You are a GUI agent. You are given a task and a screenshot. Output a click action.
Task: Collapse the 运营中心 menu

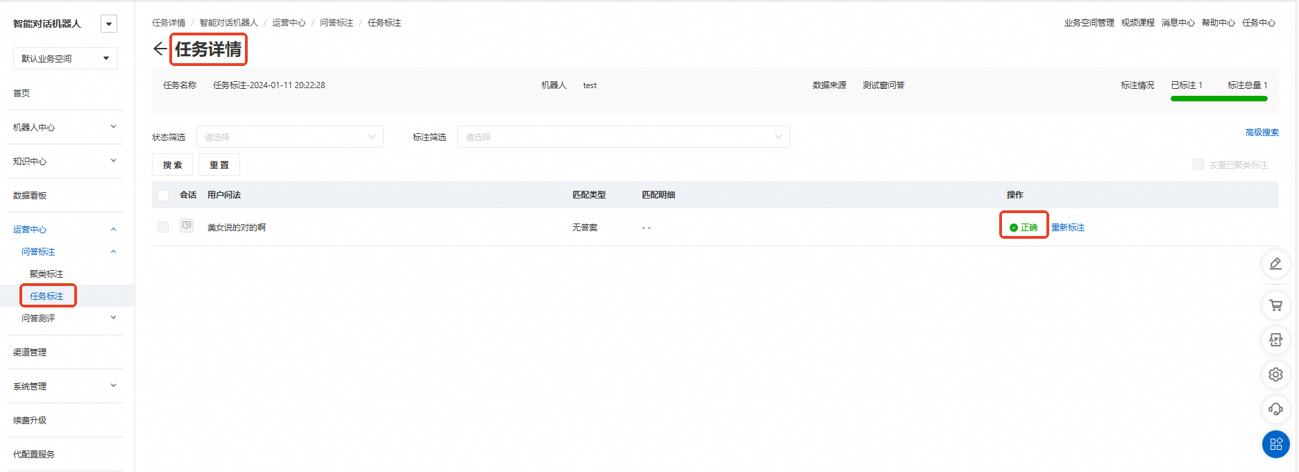(x=65, y=229)
